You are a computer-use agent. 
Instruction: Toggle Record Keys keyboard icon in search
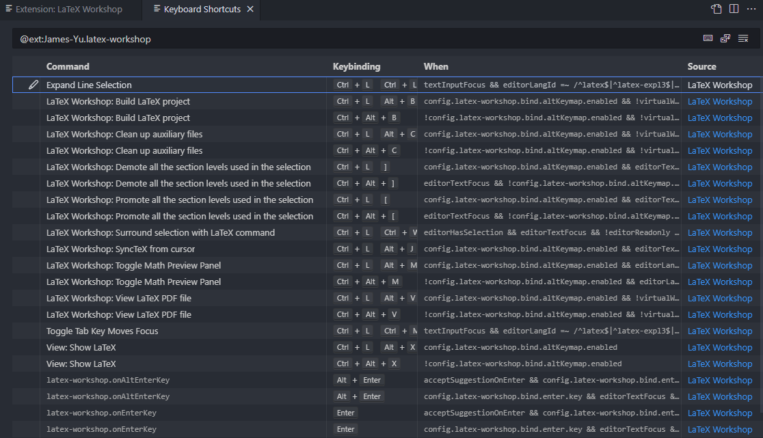click(x=708, y=38)
